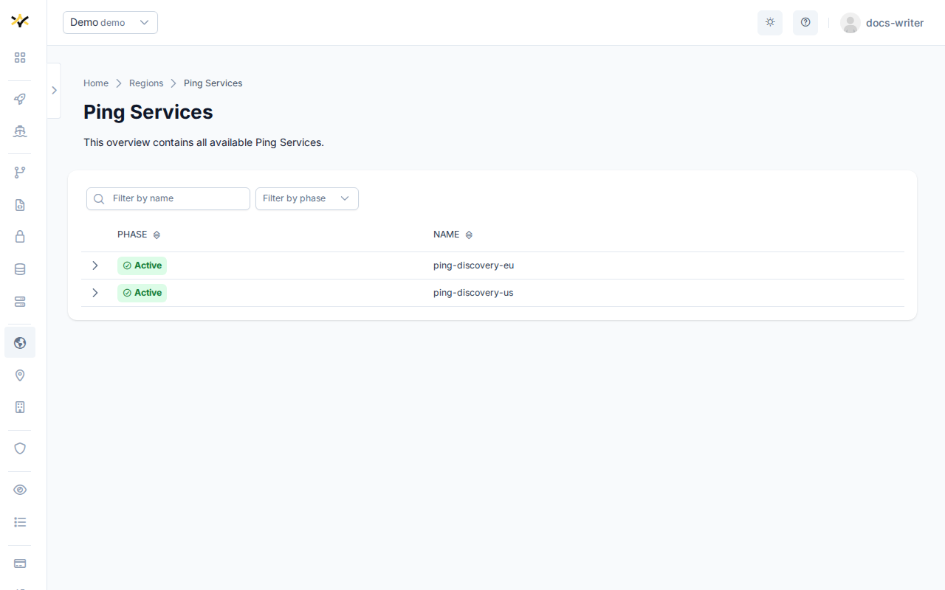Open the shield icon in sidebar
The image size is (945, 590).
[20, 448]
